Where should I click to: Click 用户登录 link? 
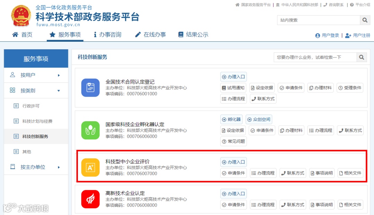[x=327, y=36]
